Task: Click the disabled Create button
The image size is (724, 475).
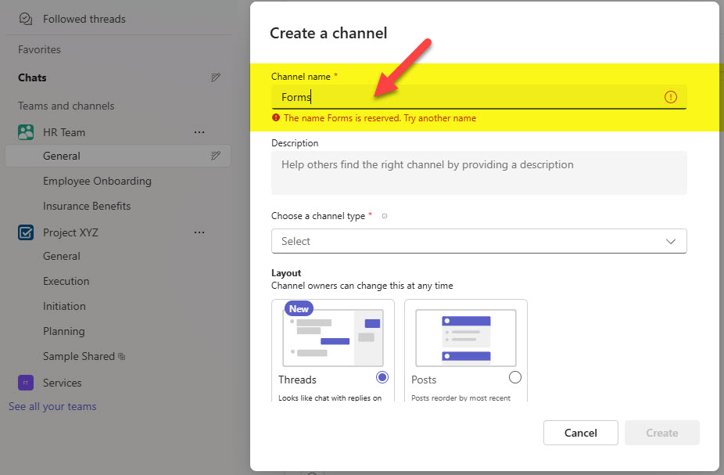Action: [661, 433]
